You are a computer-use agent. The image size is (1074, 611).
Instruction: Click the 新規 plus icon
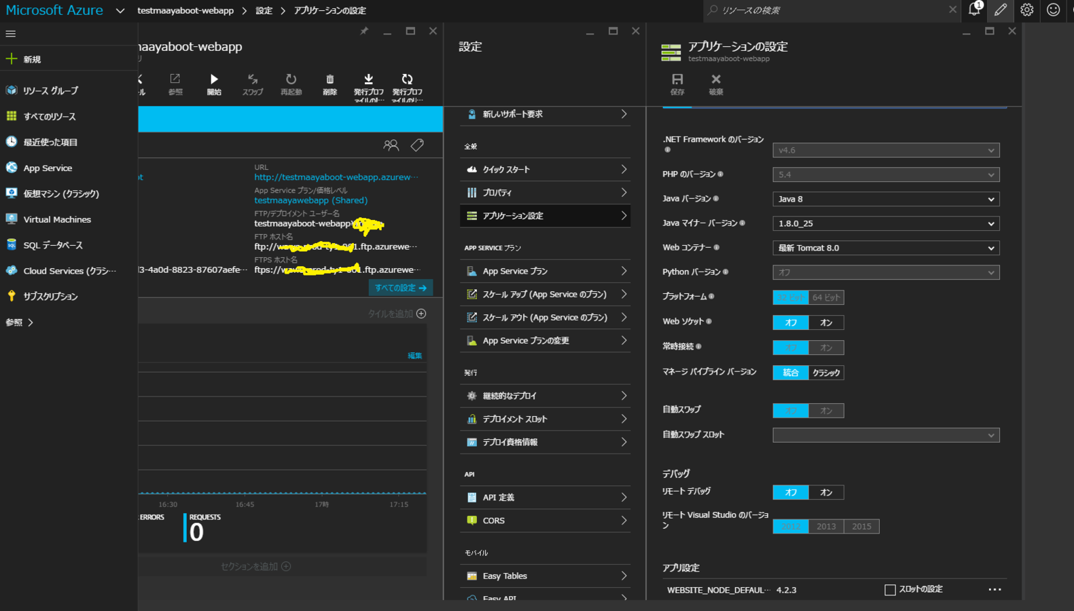click(x=12, y=59)
